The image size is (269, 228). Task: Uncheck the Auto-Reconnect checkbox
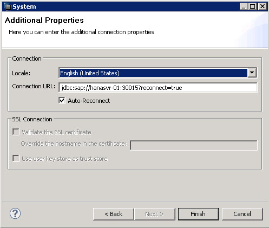[x=62, y=101]
